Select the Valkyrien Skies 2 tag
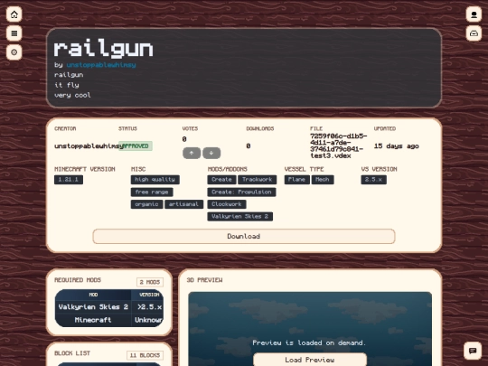 pos(240,216)
